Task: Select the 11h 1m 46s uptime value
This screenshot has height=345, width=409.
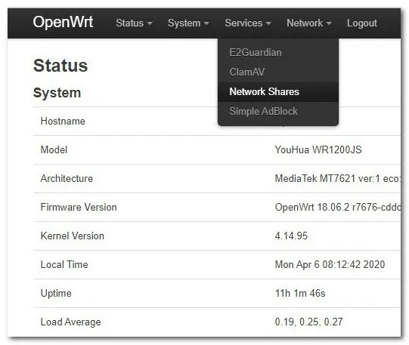Action: point(300,294)
